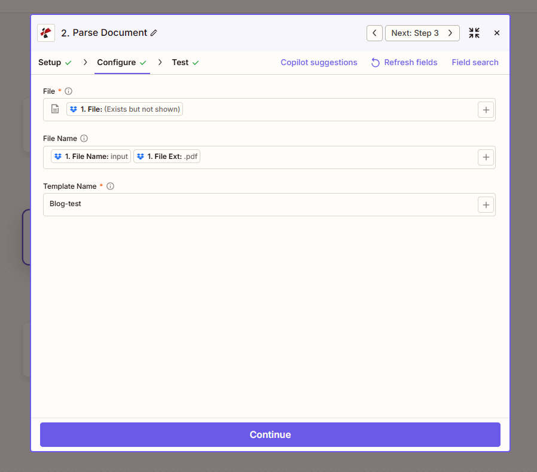The image size is (537, 472).
Task: Click Refresh fields
Action: tap(410, 62)
